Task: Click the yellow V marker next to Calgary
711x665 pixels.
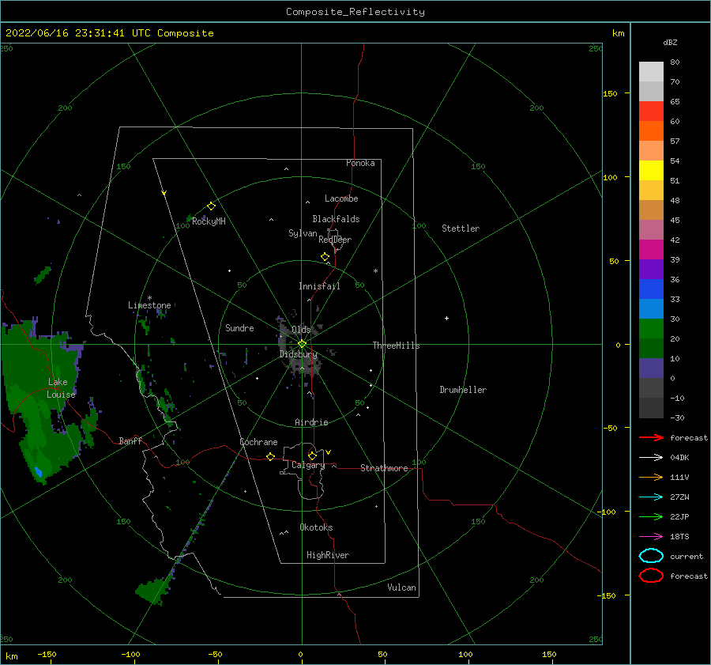Action: [x=329, y=452]
